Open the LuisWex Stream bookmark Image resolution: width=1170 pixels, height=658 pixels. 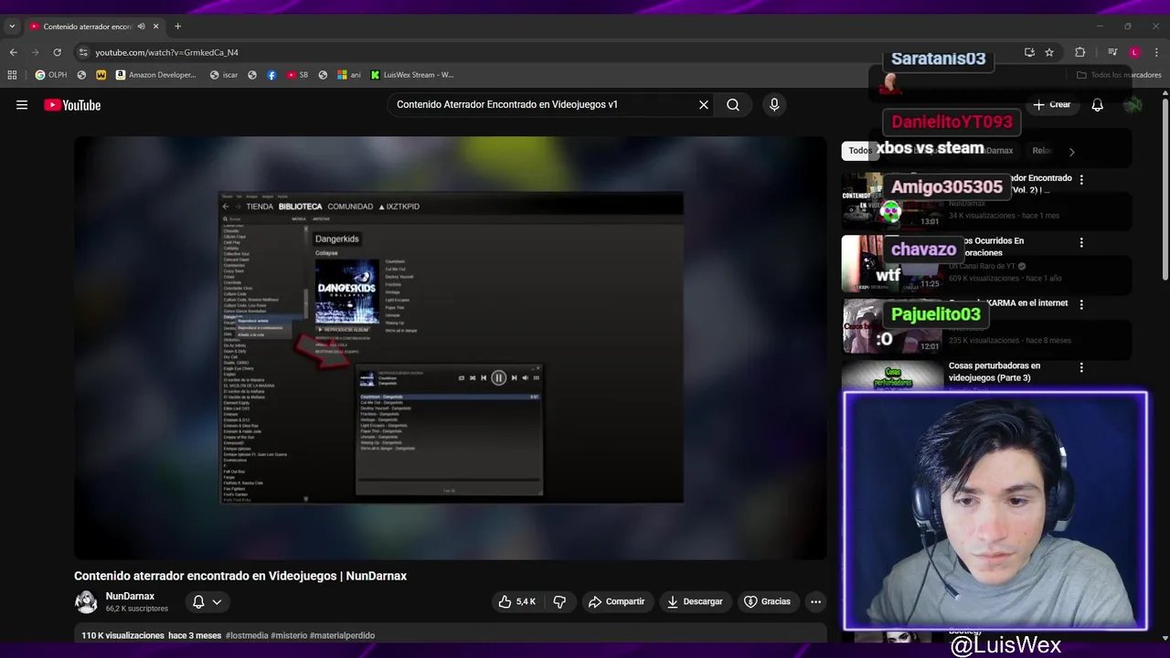pyautogui.click(x=412, y=75)
